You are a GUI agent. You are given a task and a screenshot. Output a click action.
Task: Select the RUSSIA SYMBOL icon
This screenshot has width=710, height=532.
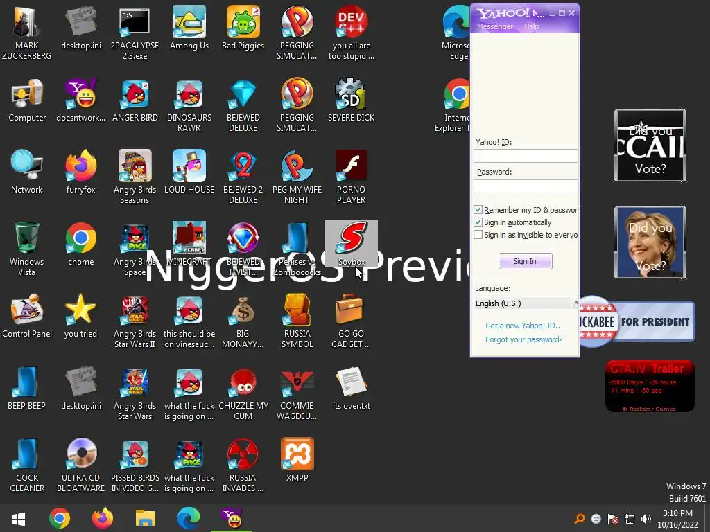point(297,320)
